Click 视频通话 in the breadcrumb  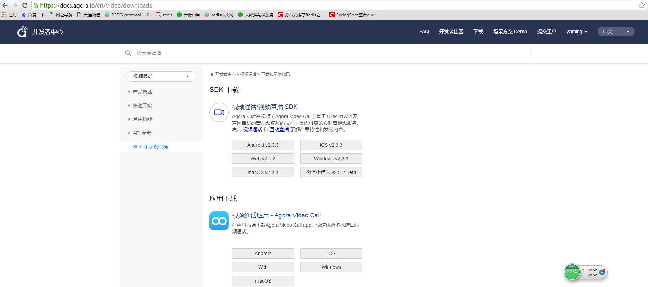coord(248,74)
